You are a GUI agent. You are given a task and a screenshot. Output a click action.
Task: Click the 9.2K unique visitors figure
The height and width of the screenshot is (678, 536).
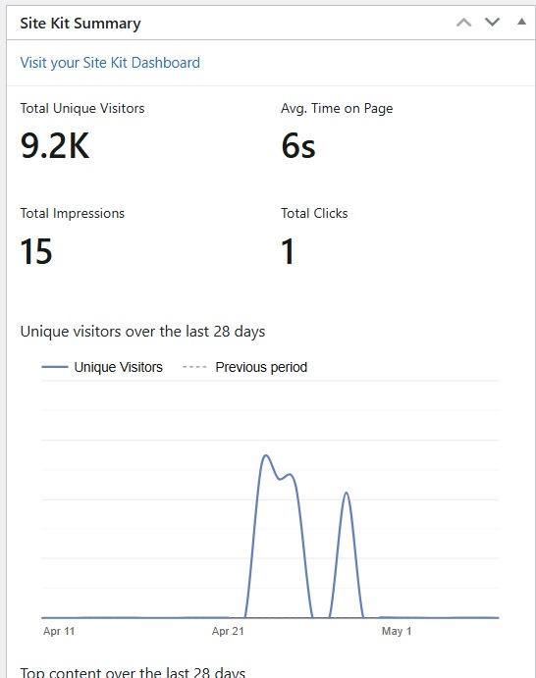[x=55, y=146]
